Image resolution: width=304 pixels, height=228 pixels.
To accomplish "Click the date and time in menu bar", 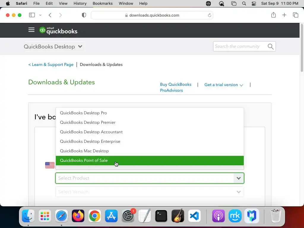I will 280,4.
